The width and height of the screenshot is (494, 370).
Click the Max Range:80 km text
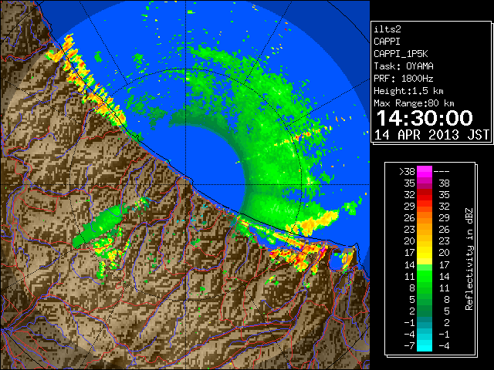414,103
